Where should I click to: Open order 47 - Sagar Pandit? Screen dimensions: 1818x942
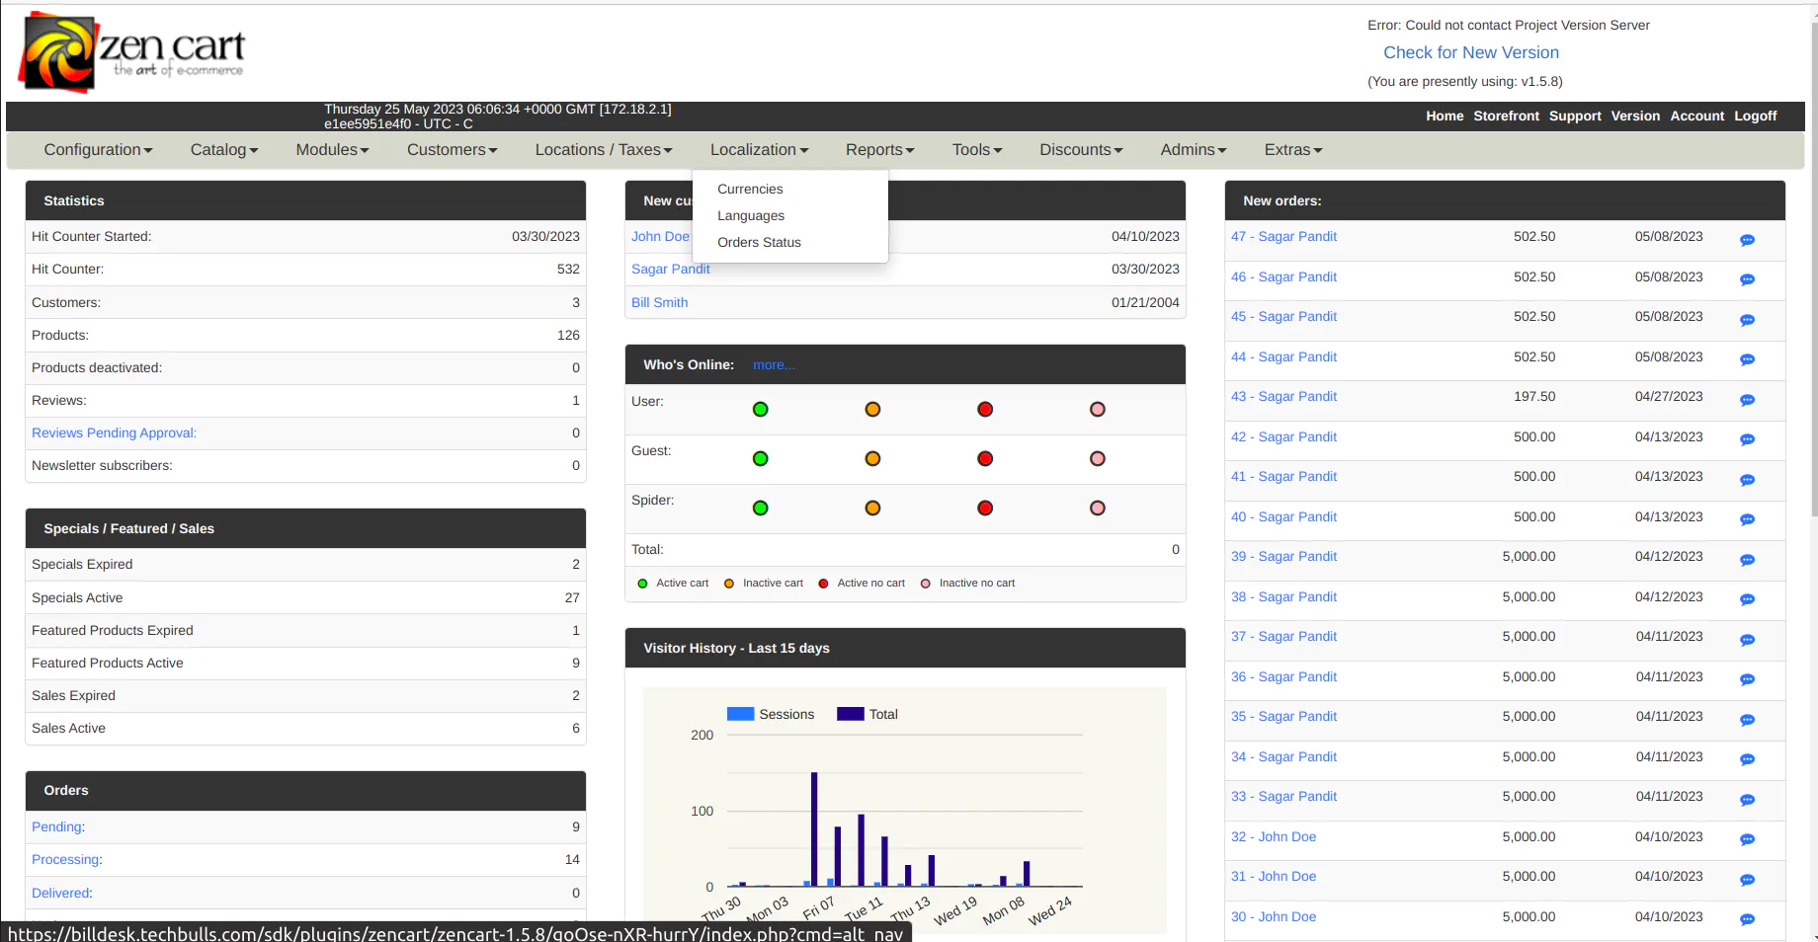tap(1283, 236)
